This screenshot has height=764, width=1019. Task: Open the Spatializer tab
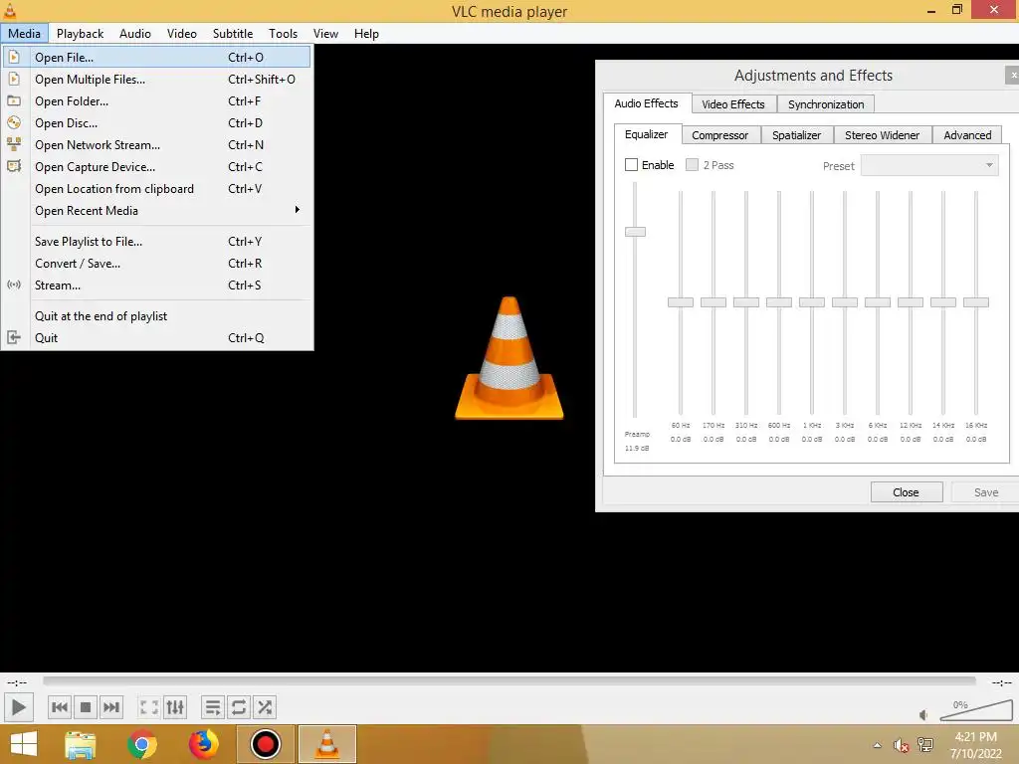(797, 135)
